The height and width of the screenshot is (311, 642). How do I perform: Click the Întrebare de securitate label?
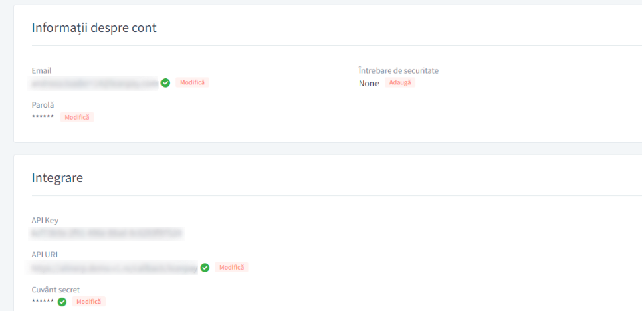tap(399, 70)
